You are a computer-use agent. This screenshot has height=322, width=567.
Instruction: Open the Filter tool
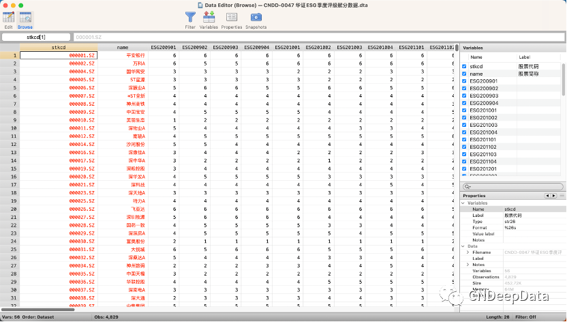(190, 20)
